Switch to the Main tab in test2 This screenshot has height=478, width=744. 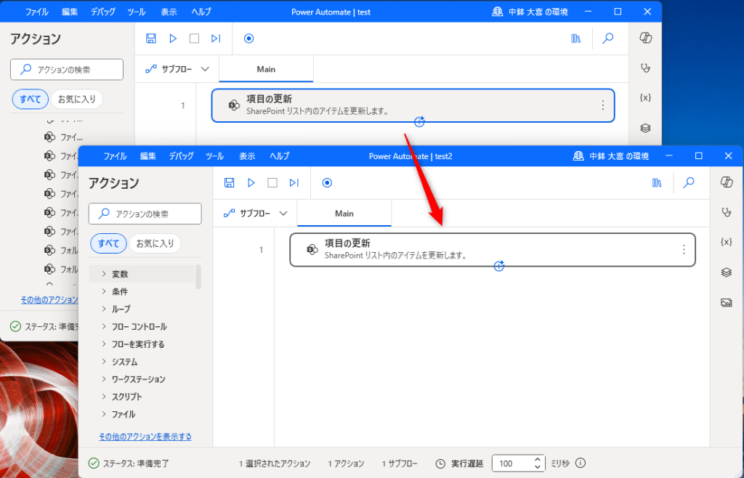[344, 214]
